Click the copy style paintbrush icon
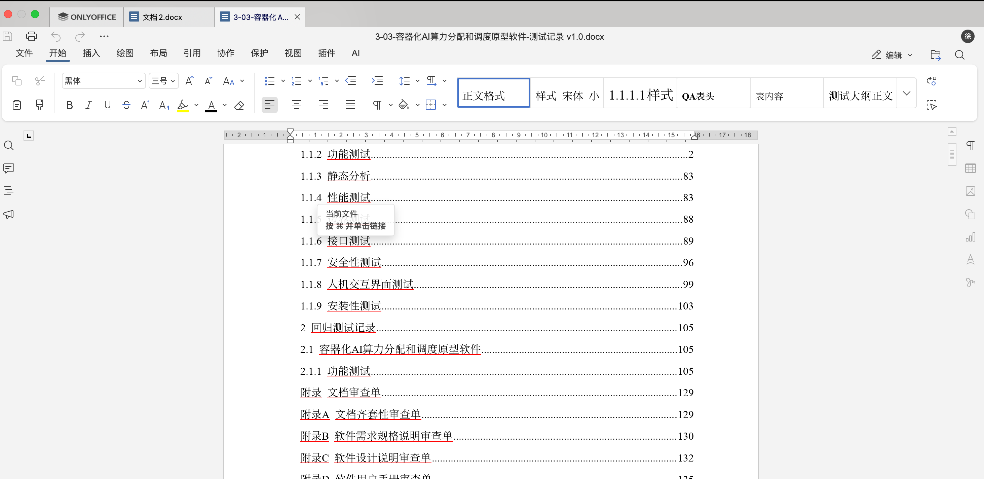984x479 pixels. 39,105
